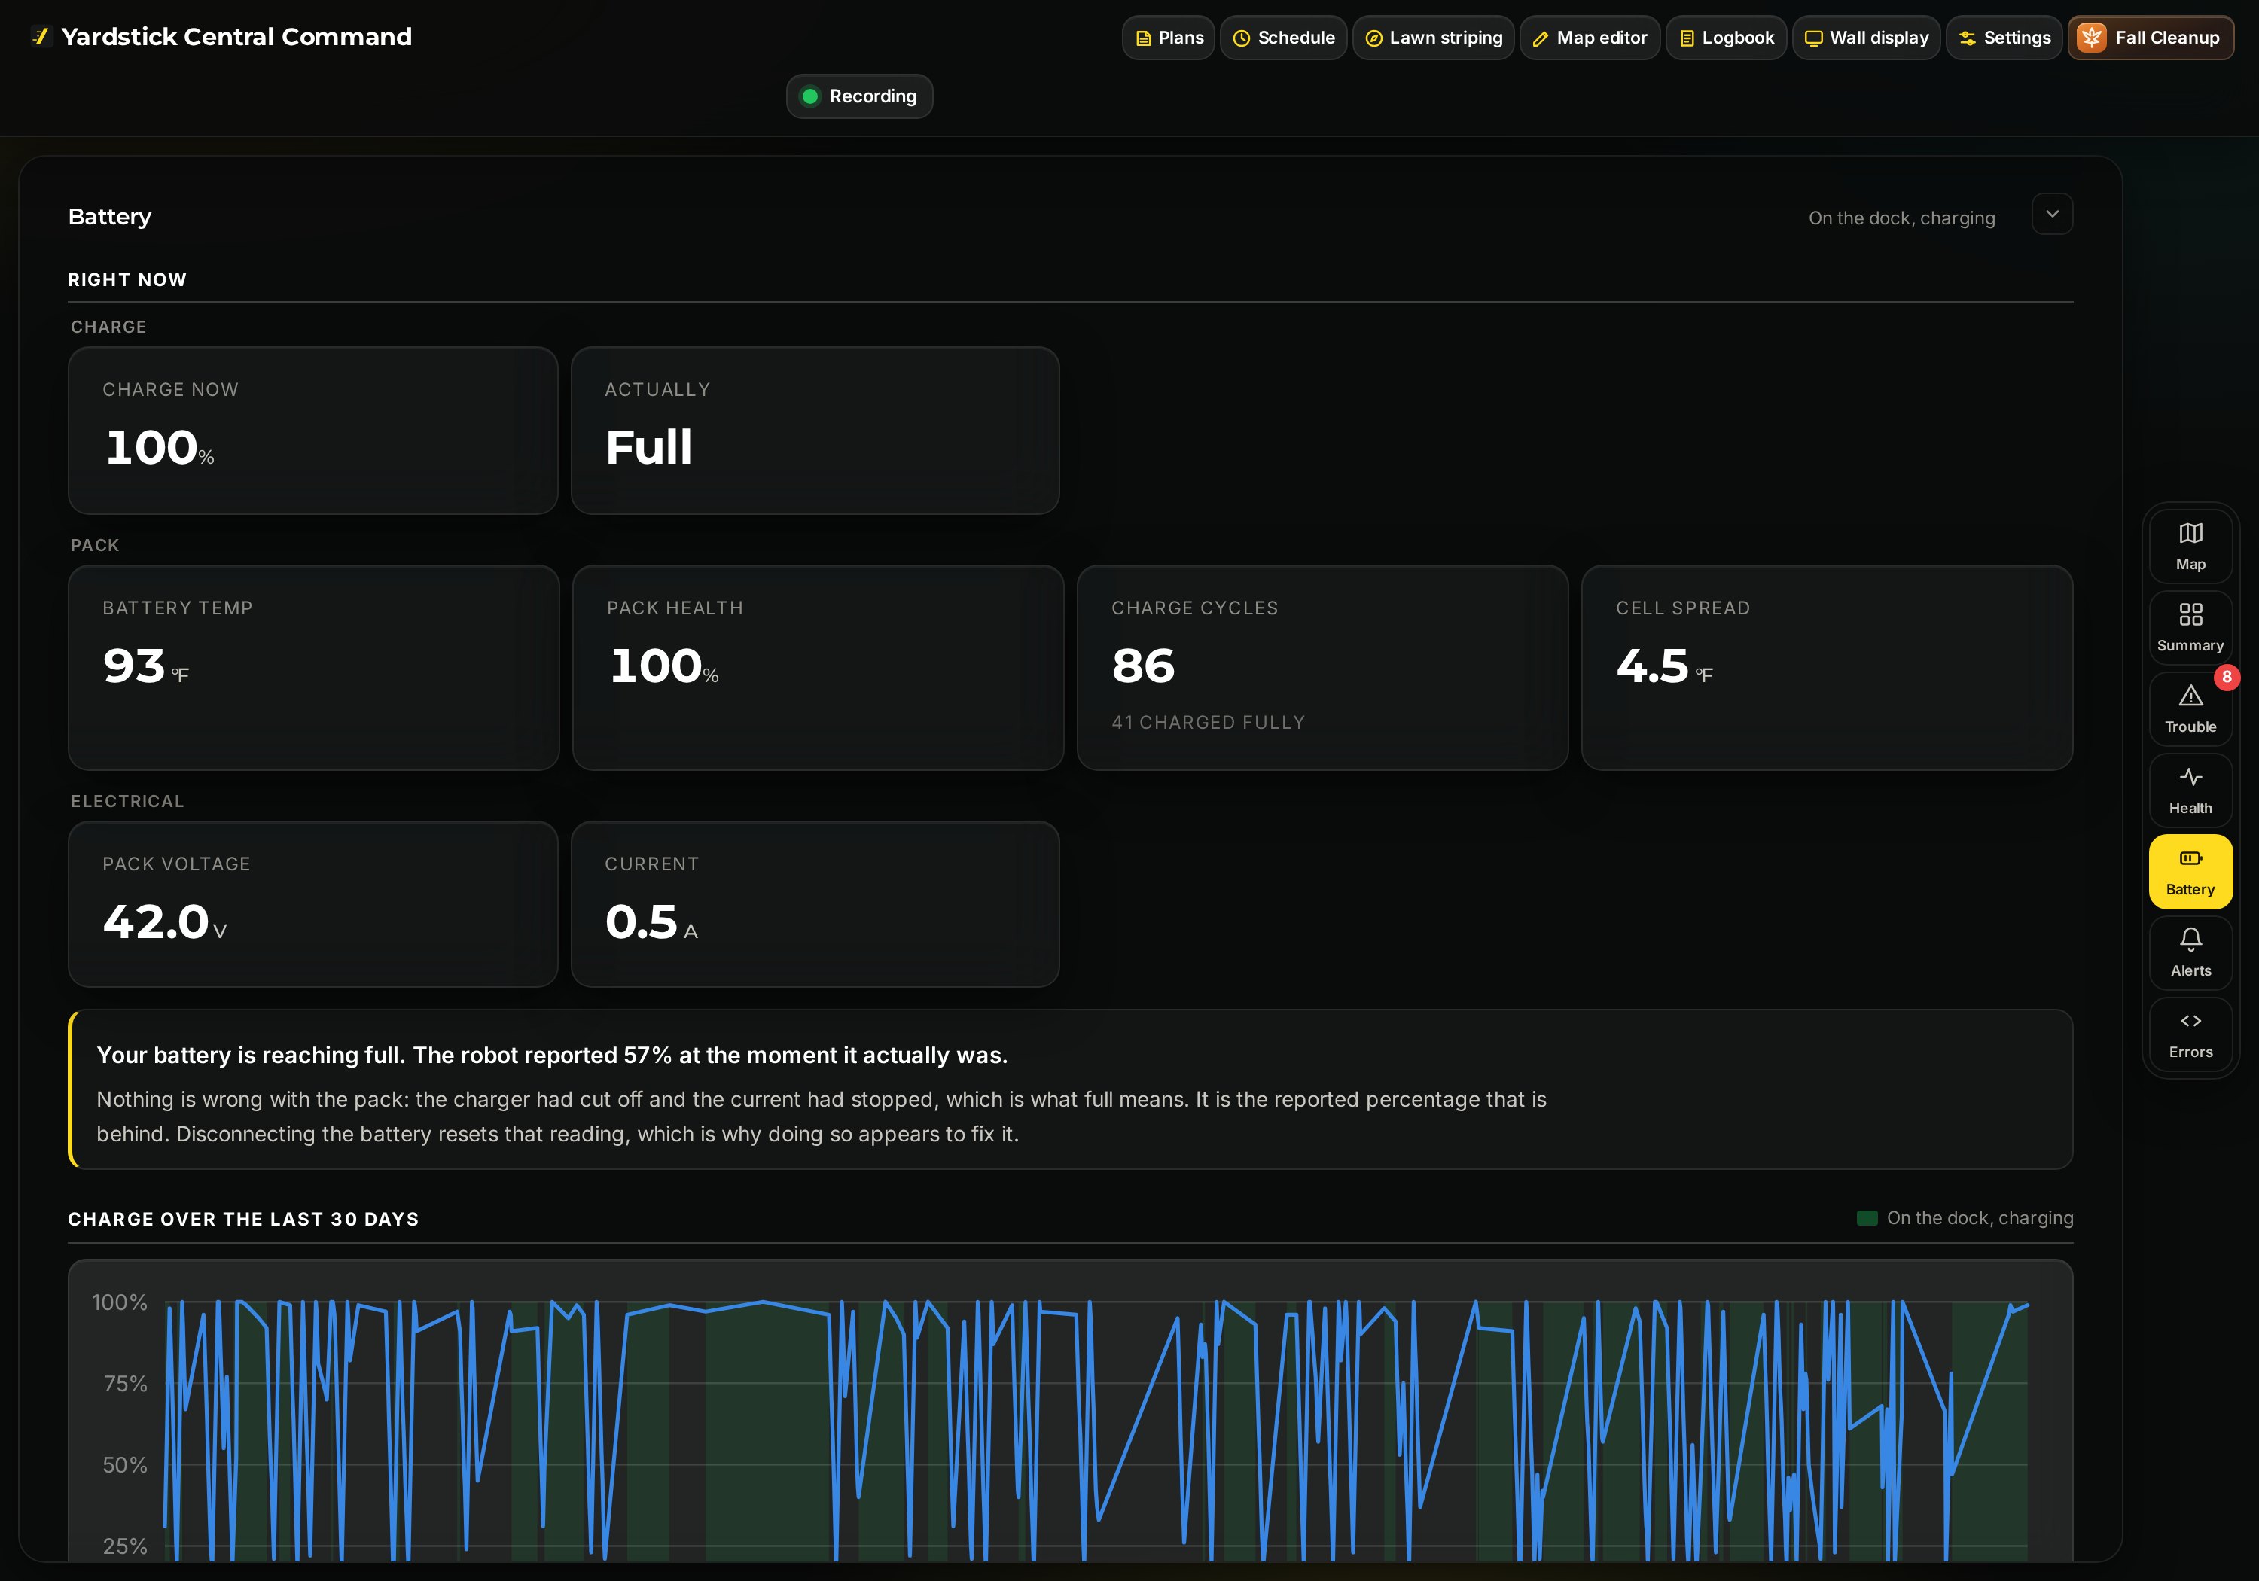Screen dimensions: 2259x1581
Task: Open the Alerts bell panel
Action: pos(2190,953)
